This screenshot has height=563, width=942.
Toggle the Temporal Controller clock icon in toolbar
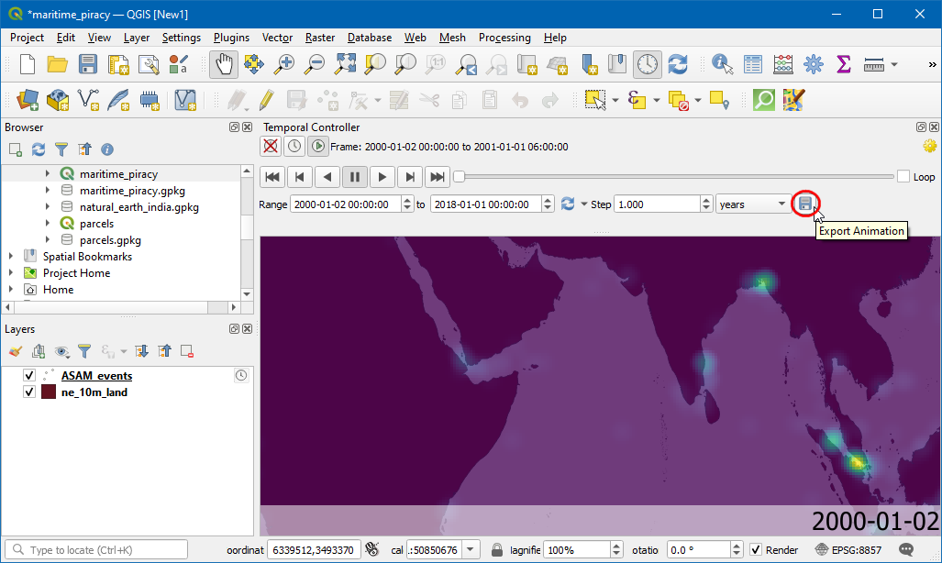point(647,64)
